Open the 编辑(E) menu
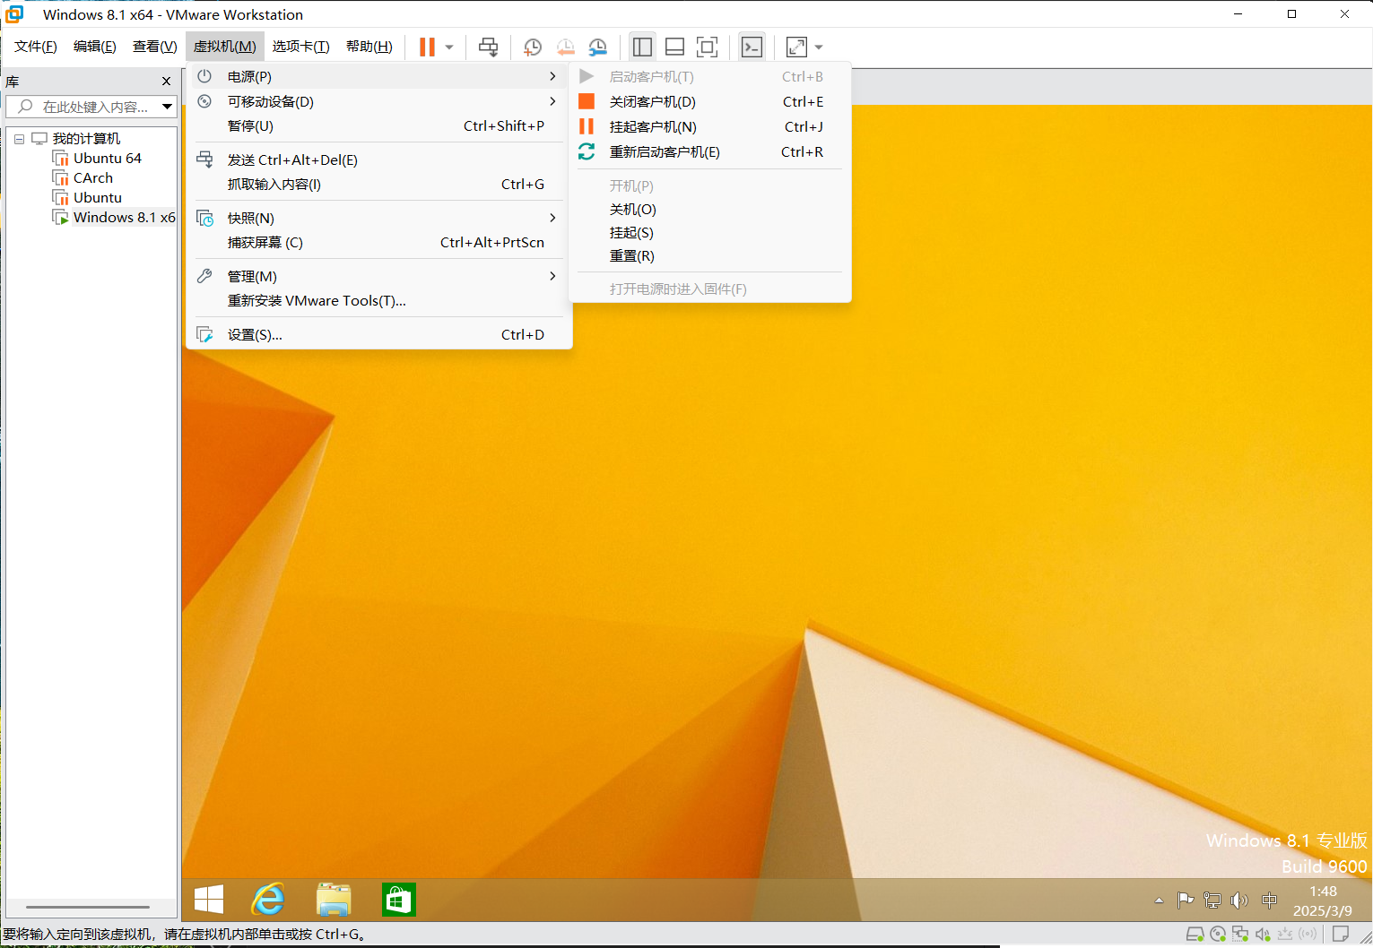 (x=95, y=47)
